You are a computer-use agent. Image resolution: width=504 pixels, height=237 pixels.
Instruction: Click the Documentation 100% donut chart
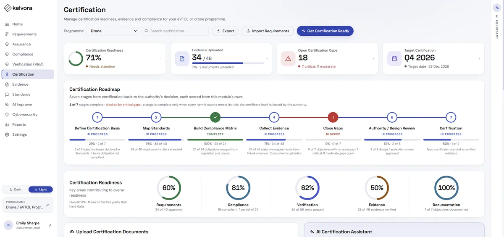[446, 188]
